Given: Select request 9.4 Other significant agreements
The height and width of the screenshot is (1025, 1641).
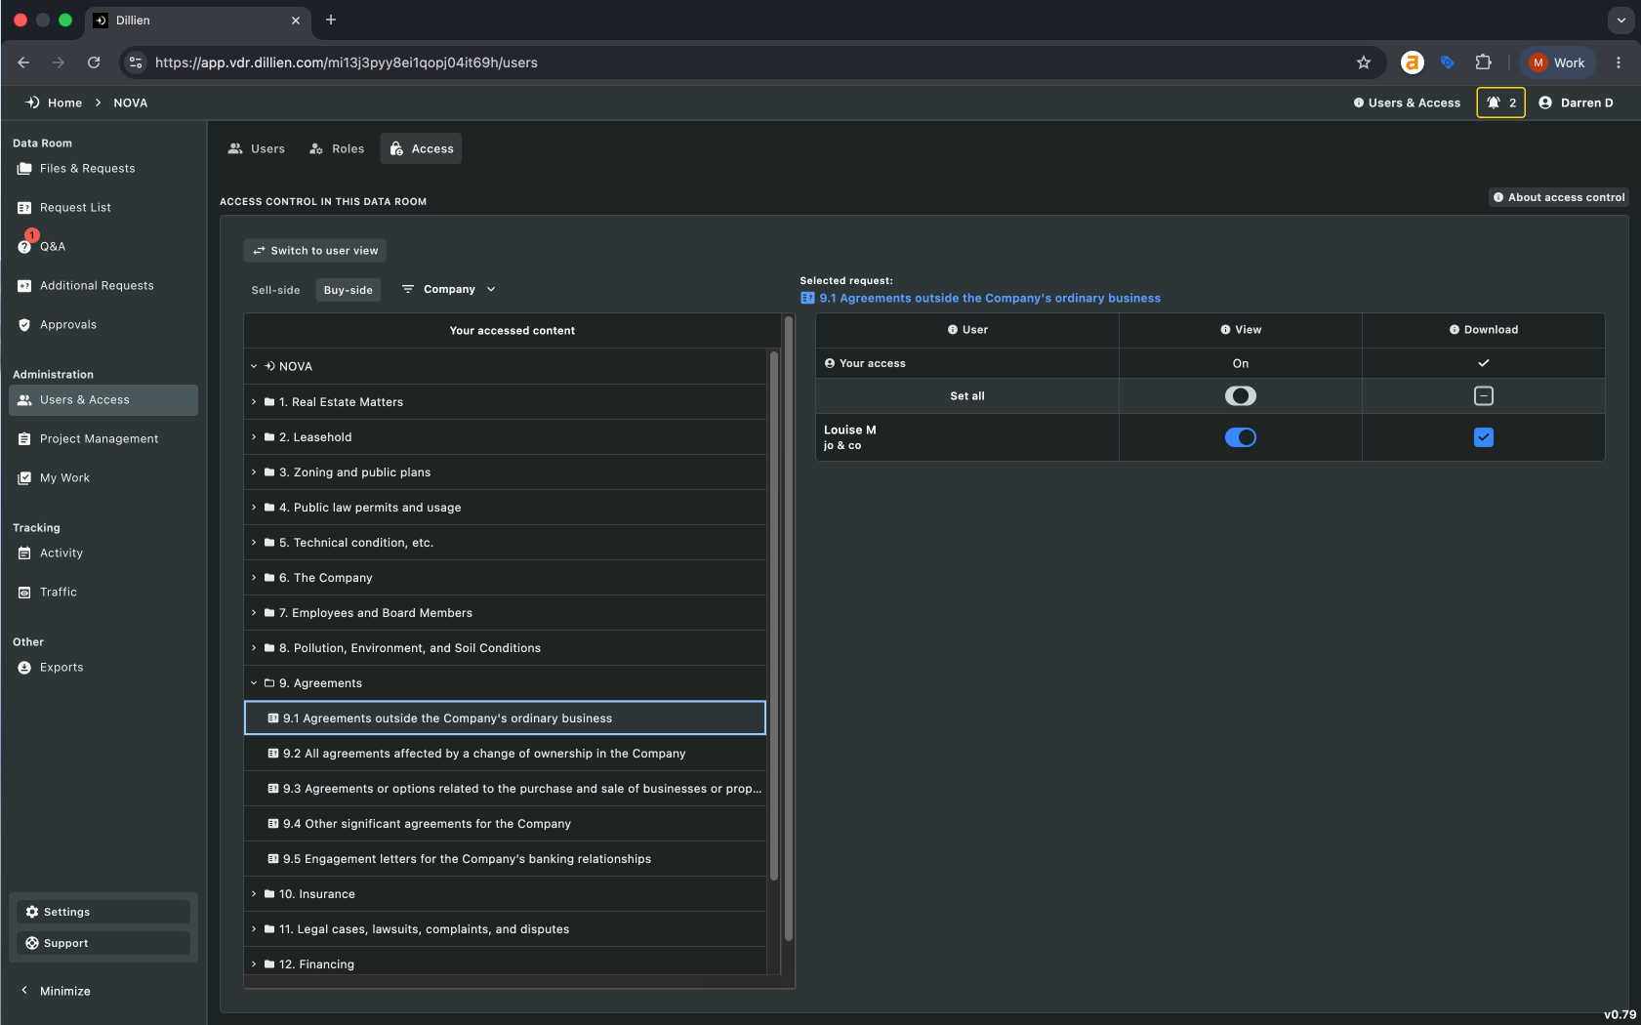Looking at the screenshot, I should 505,824.
